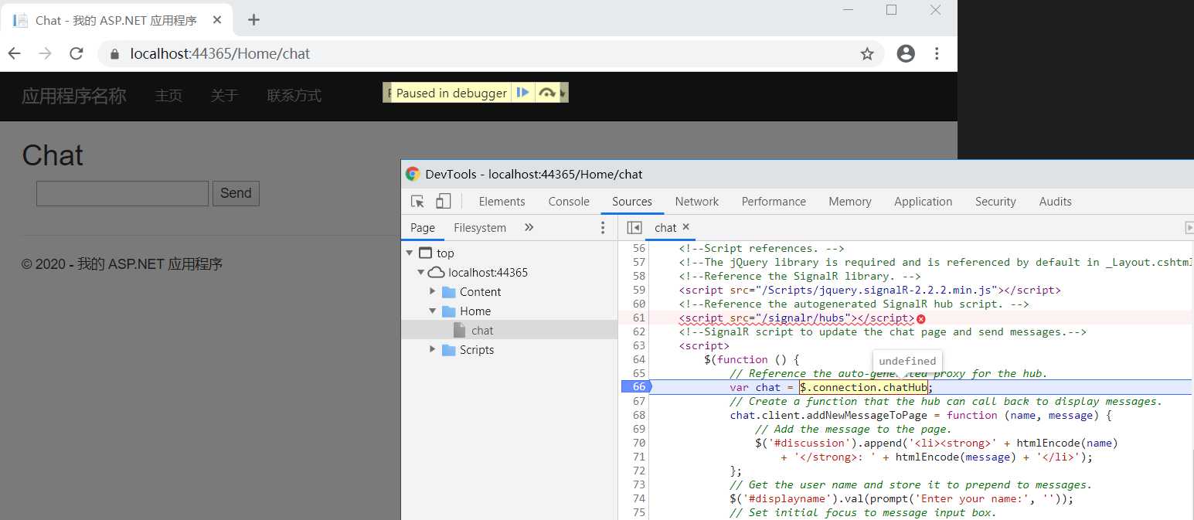1194x520 pixels.
Task: Close the chat file tab
Action: [685, 227]
